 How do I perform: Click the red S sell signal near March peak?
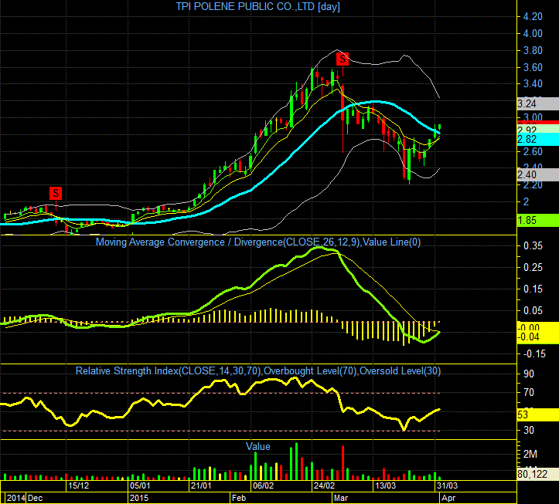coord(343,59)
